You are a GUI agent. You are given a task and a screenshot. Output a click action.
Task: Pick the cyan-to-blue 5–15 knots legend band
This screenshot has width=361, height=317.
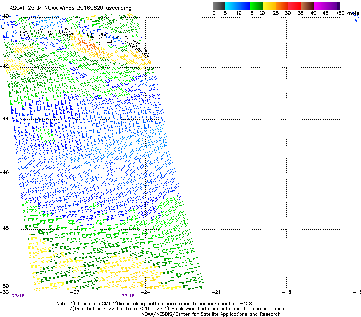coord(238,6)
